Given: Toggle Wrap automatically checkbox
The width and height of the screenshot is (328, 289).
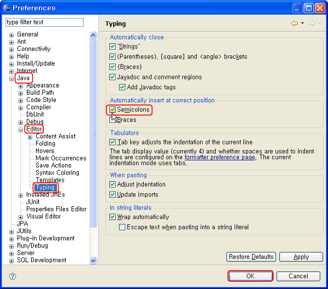Looking at the screenshot, I should click(x=112, y=217).
